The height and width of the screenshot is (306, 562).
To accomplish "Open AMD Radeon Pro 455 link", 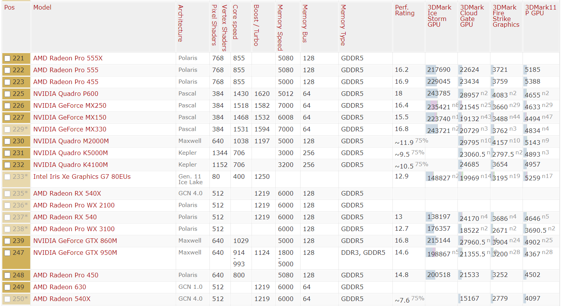I will [65, 82].
